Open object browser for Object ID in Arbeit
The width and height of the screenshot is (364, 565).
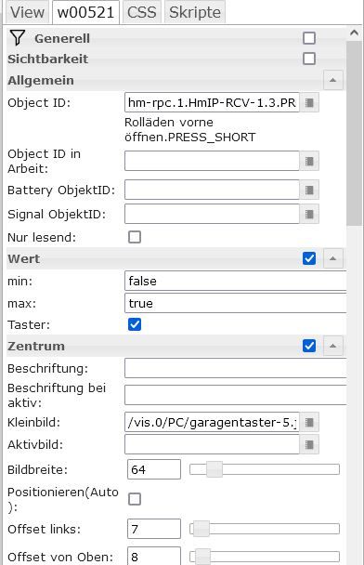pyautogui.click(x=309, y=161)
